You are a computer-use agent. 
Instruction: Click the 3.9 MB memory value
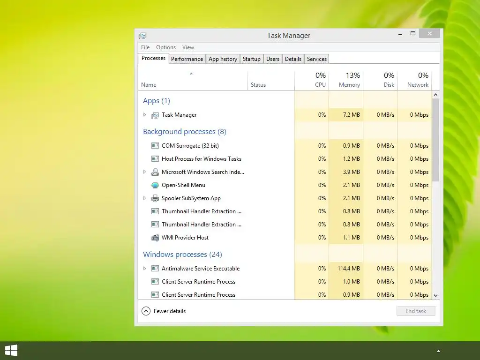point(352,172)
